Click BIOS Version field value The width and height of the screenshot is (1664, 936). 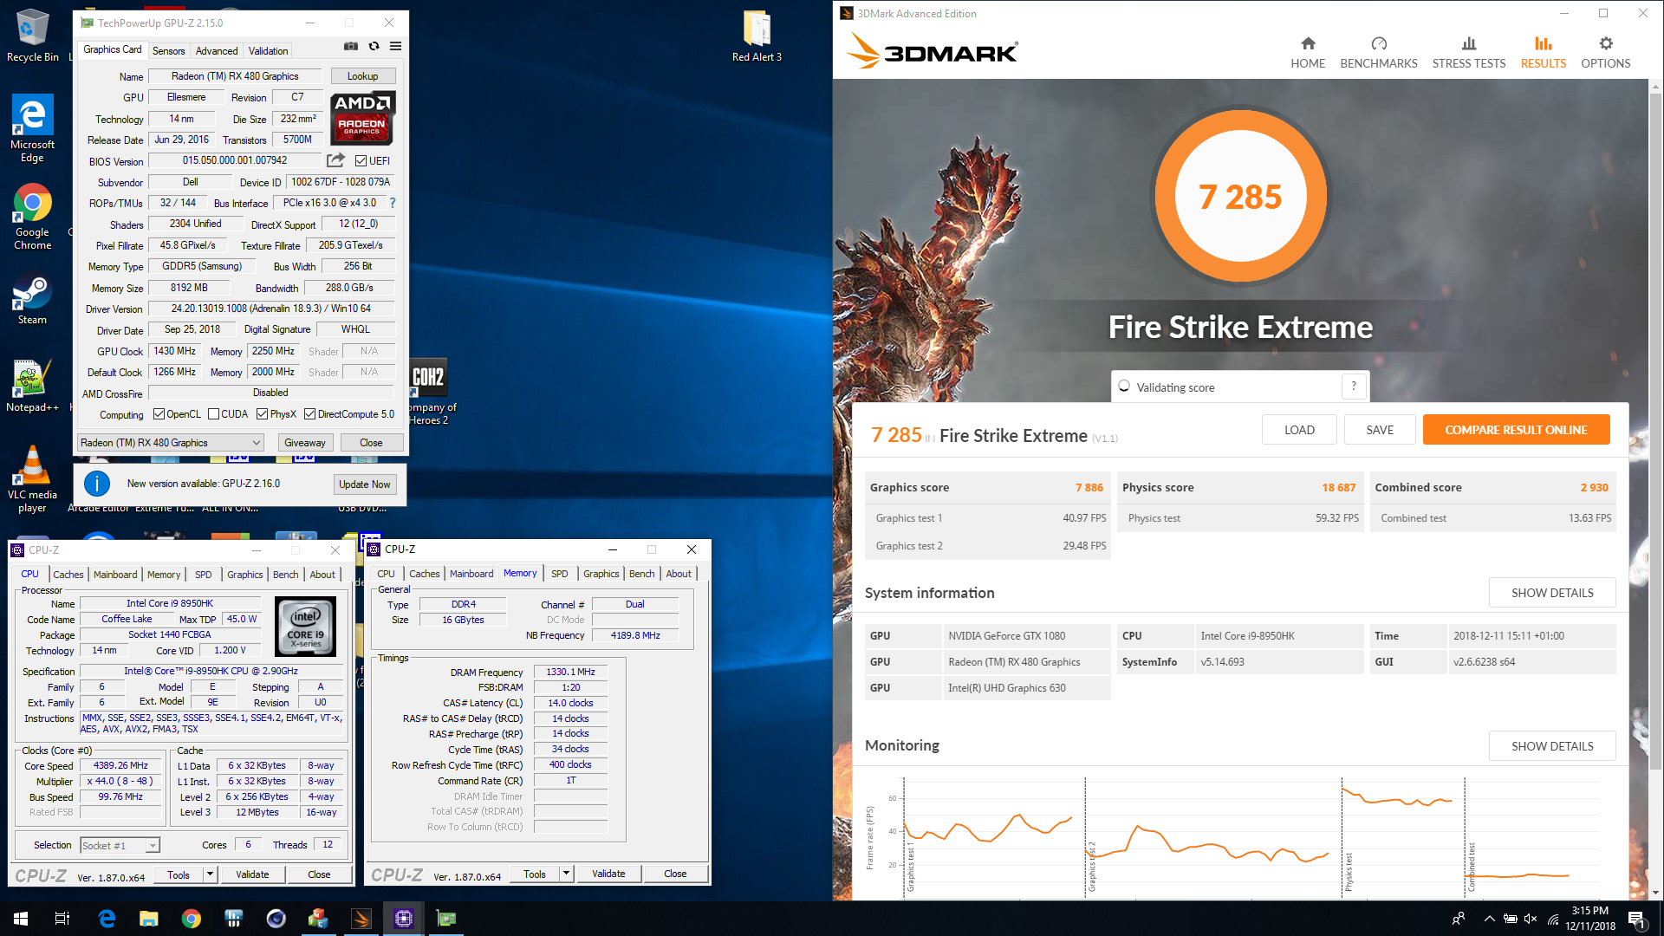pos(235,160)
